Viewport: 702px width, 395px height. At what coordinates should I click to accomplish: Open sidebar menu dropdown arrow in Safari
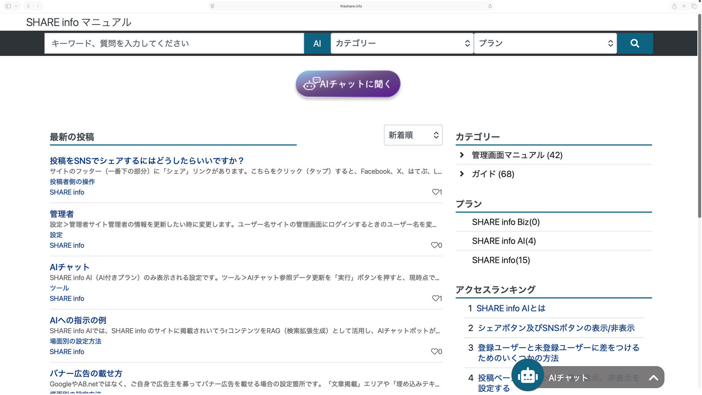[x=16, y=6]
